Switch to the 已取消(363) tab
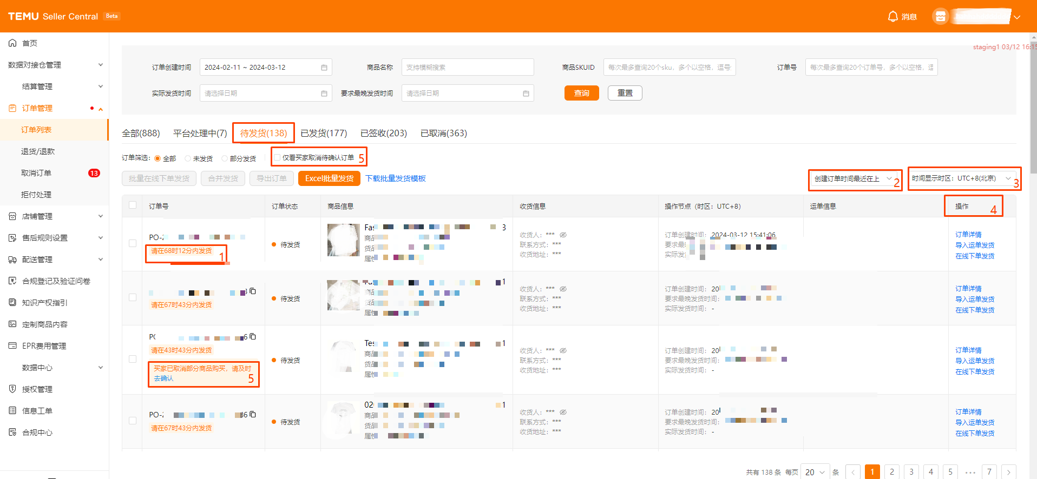The image size is (1037, 479). pos(443,134)
